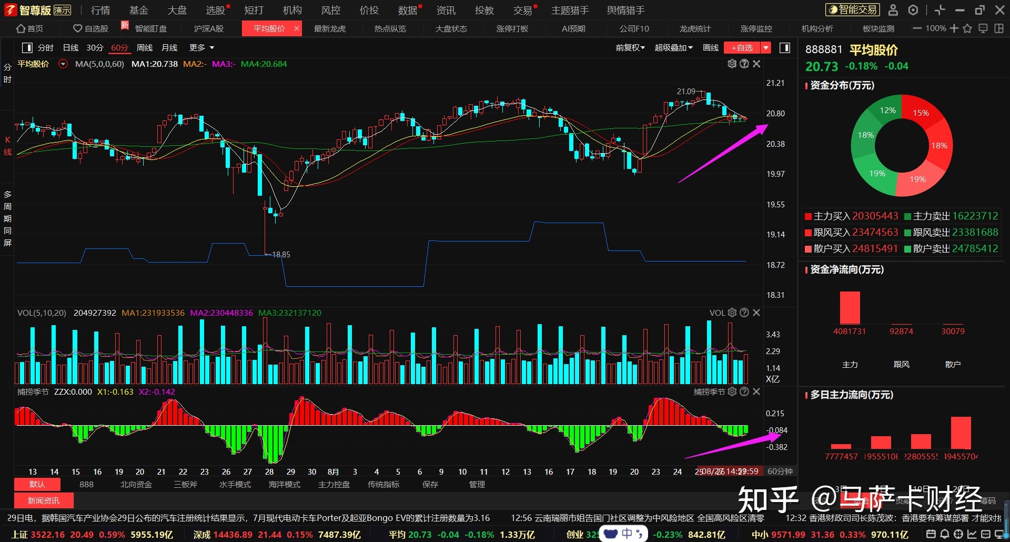Image resolution: width=1010 pixels, height=542 pixels.
Task: Switch to the 沪深A股 tab
Action: click(x=209, y=28)
